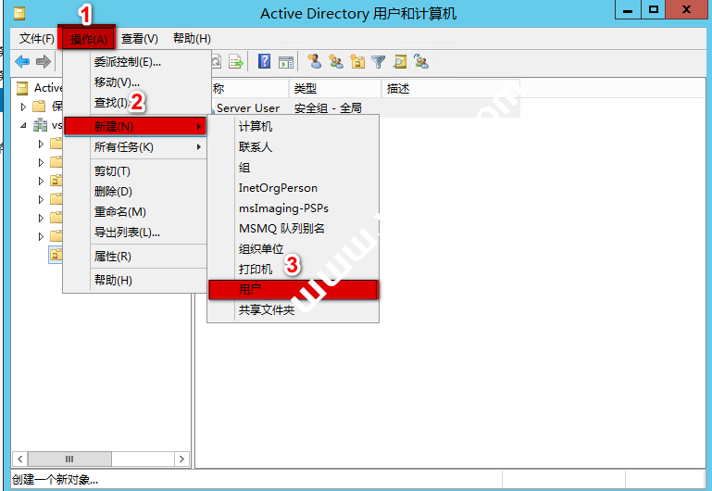The image size is (712, 491).
Task: Open the 操作(A) menu
Action: [x=89, y=39]
